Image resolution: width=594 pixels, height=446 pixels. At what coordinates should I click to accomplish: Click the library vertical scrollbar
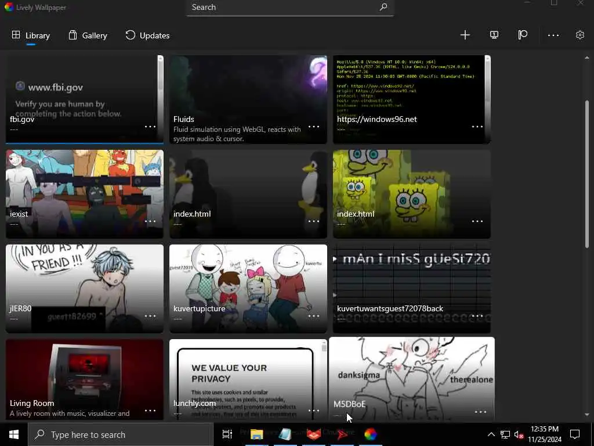pos(587,174)
